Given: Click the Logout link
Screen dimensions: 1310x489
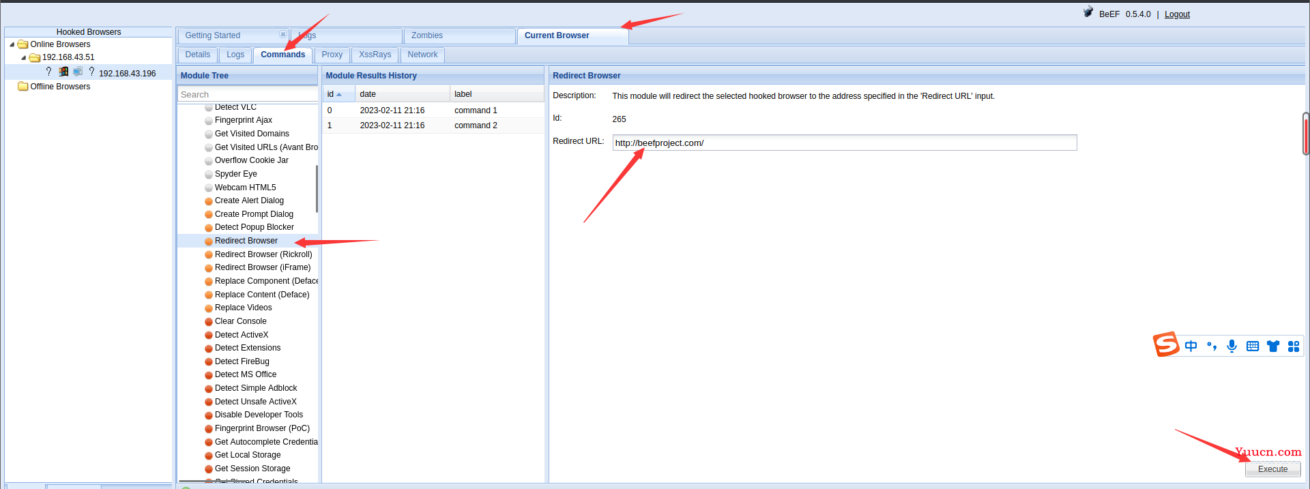Looking at the screenshot, I should click(1177, 14).
